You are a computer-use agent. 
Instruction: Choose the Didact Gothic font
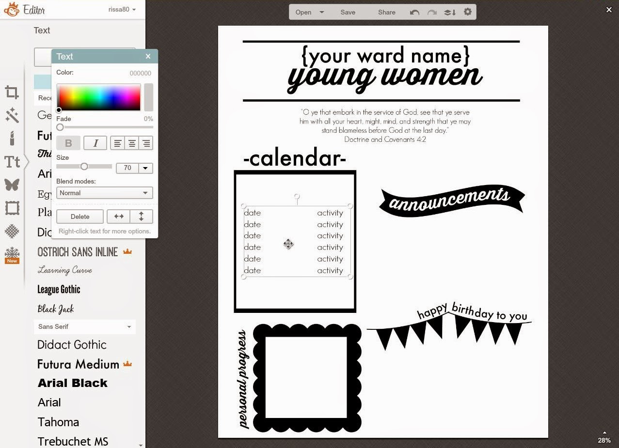[x=72, y=345]
